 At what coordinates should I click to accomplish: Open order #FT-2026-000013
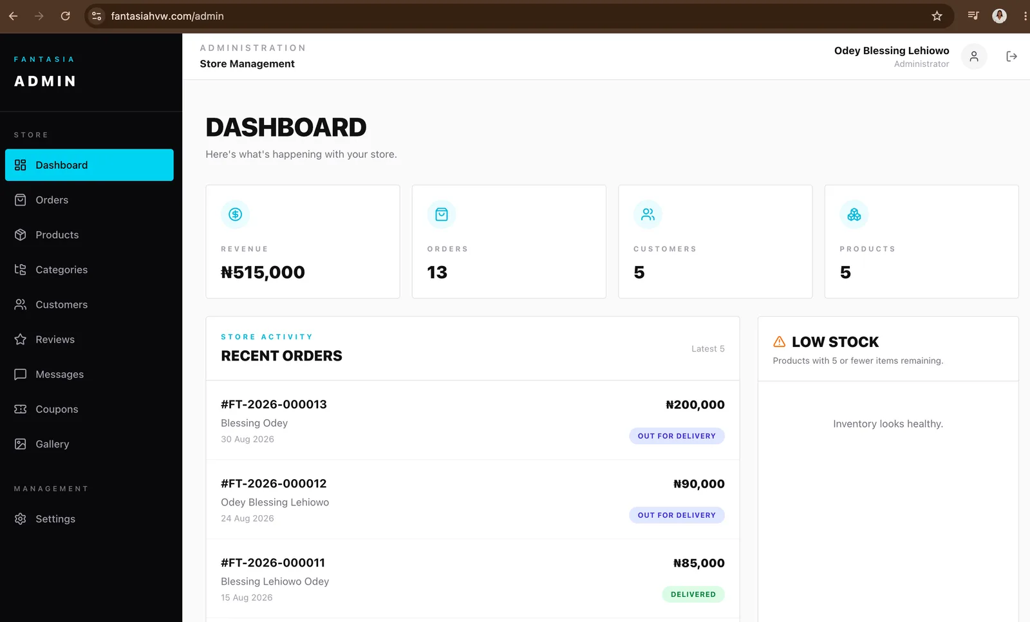click(x=274, y=404)
